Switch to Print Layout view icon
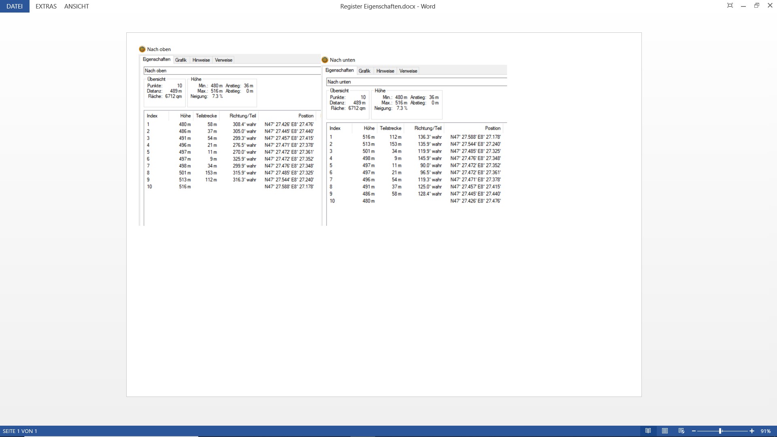777x437 pixels. [664, 431]
